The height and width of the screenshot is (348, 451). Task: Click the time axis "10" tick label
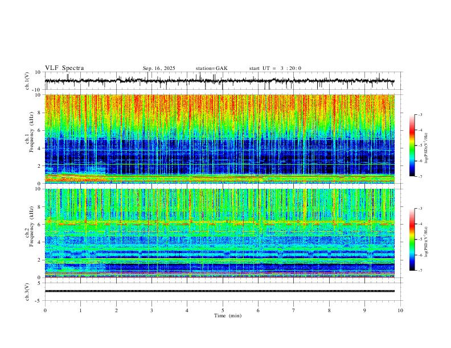(x=400, y=310)
